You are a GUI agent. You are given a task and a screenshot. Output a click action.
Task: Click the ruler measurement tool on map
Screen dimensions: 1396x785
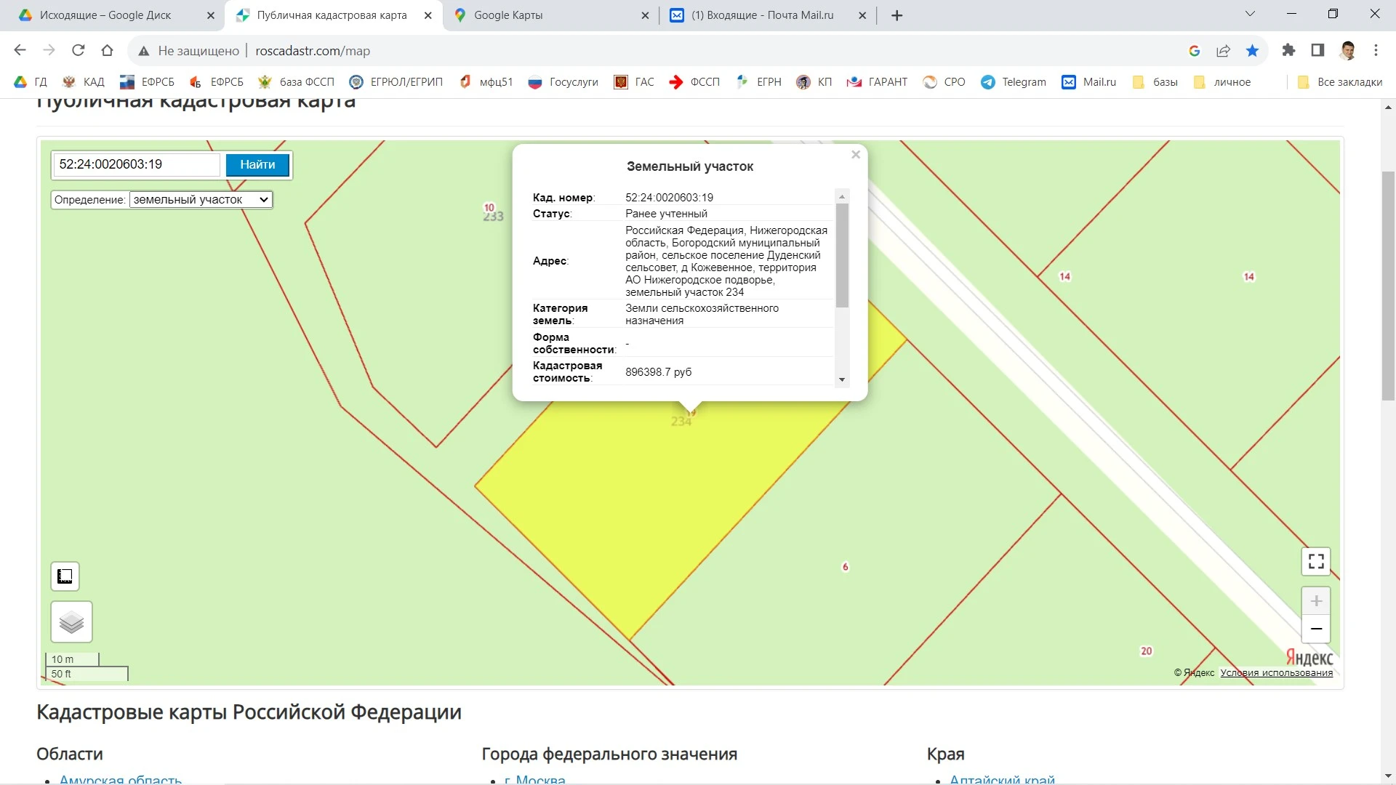click(65, 576)
